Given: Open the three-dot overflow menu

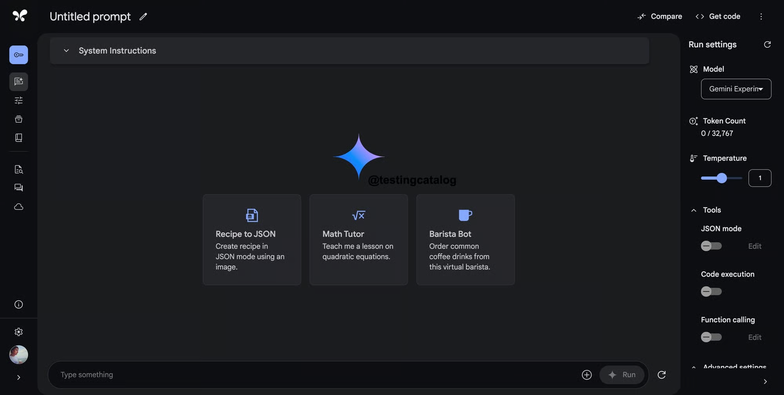Looking at the screenshot, I should click(761, 16).
